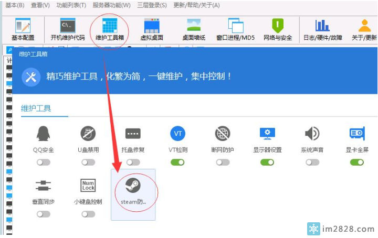Select the 虚拟桌面 toolbar icon
The width and height of the screenshot is (378, 238).
[152, 28]
